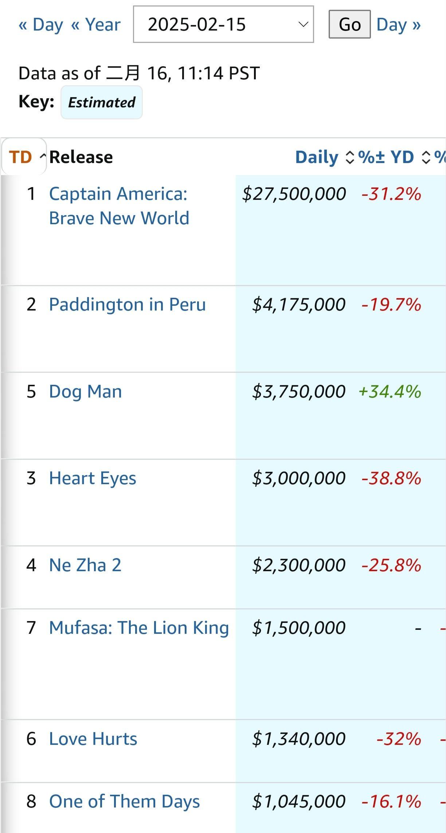The image size is (446, 833).
Task: Open Captain America: Brave New World
Action: [119, 206]
